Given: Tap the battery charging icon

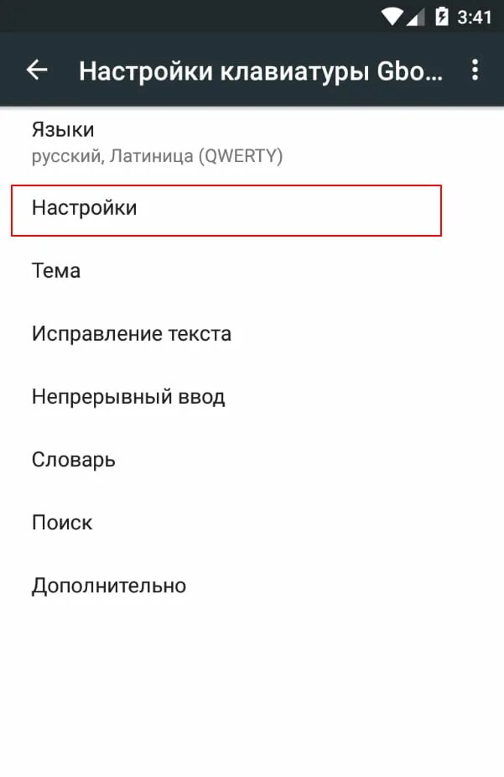Looking at the screenshot, I should pyautogui.click(x=441, y=17).
